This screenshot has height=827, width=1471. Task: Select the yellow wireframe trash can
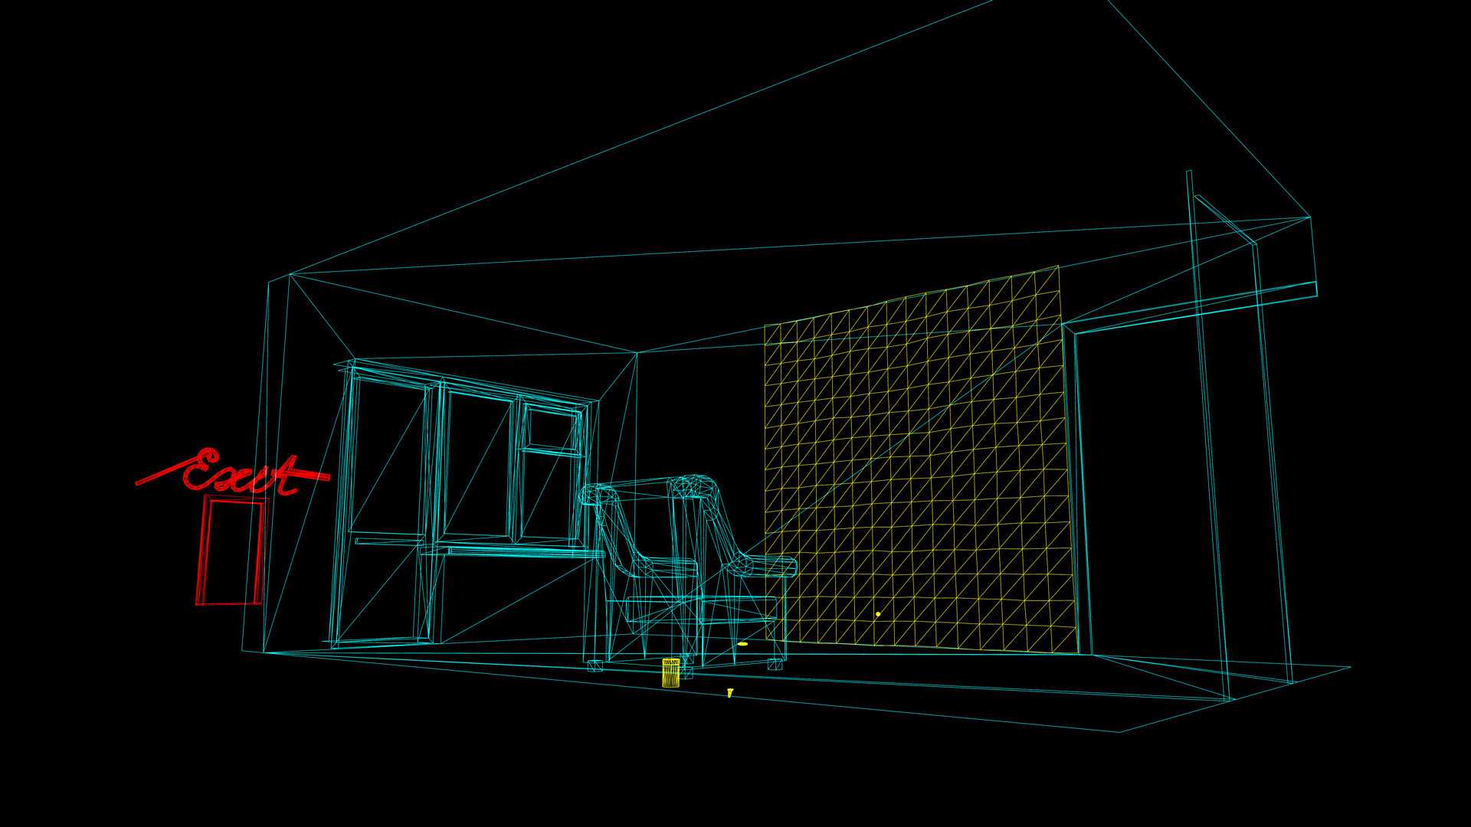670,674
